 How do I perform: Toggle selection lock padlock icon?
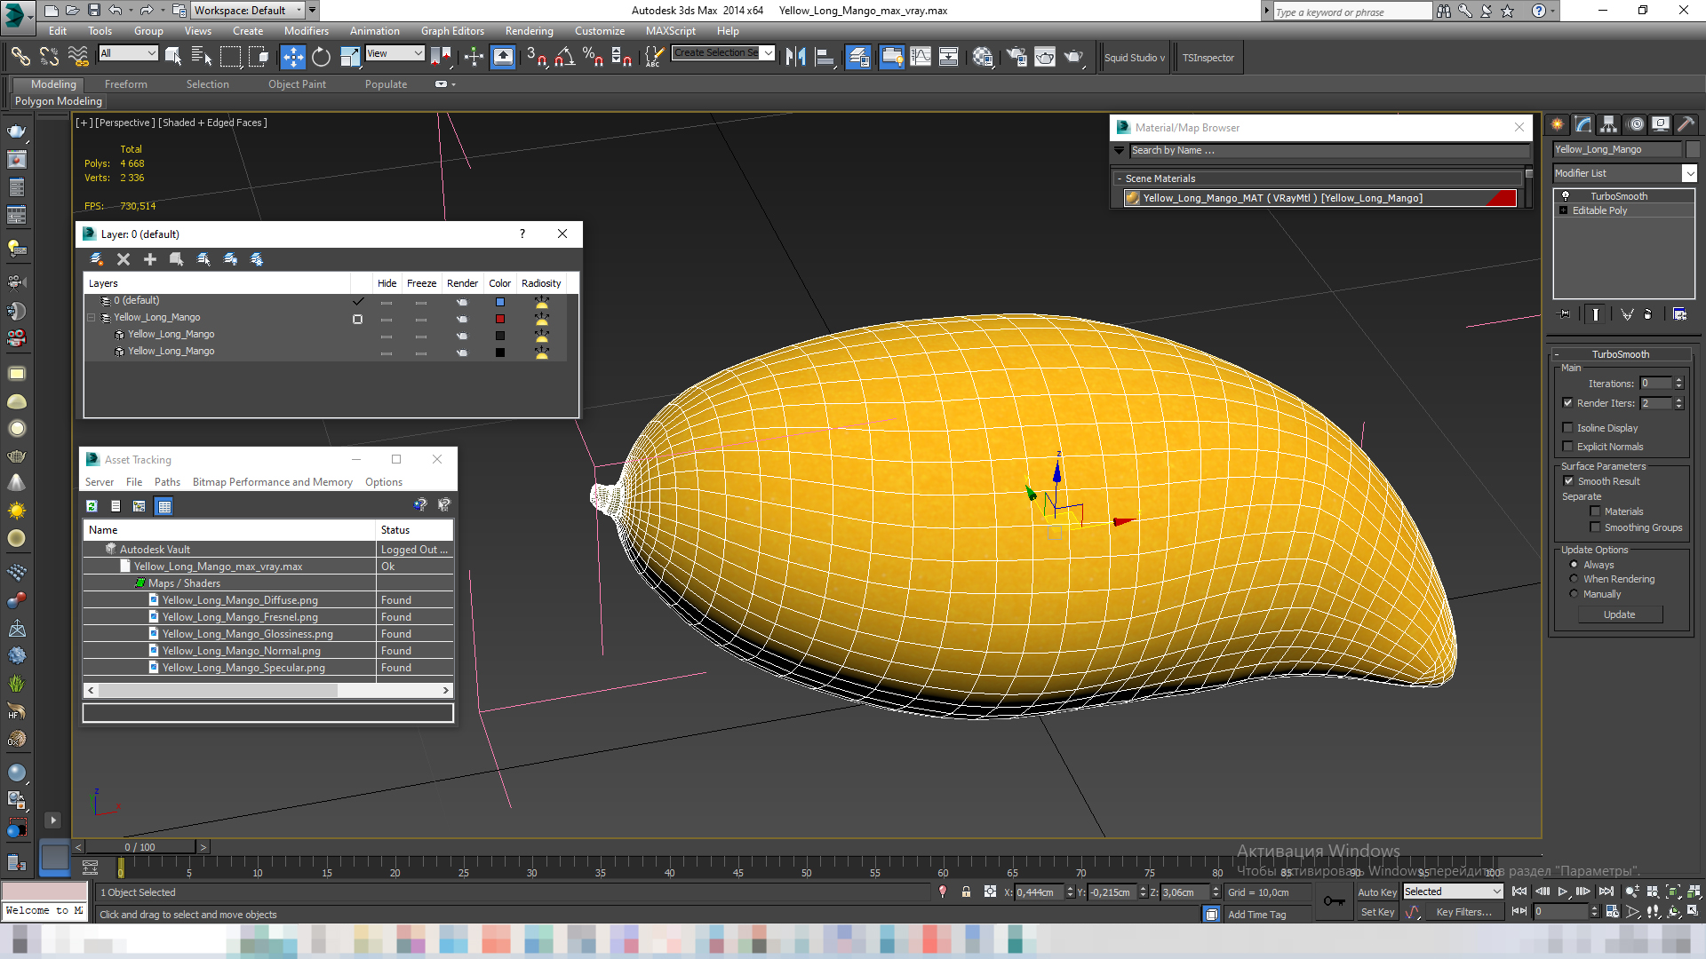coord(966,892)
